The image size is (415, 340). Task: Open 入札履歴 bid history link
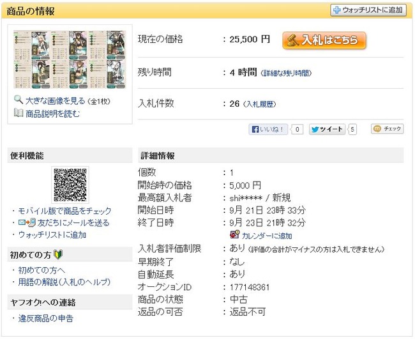point(259,104)
